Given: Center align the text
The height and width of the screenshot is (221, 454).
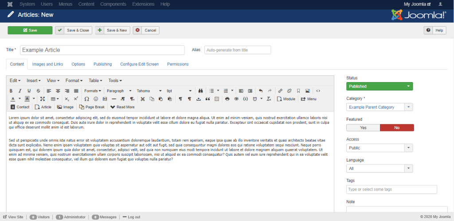Looking at the screenshot, I should point(58,91).
